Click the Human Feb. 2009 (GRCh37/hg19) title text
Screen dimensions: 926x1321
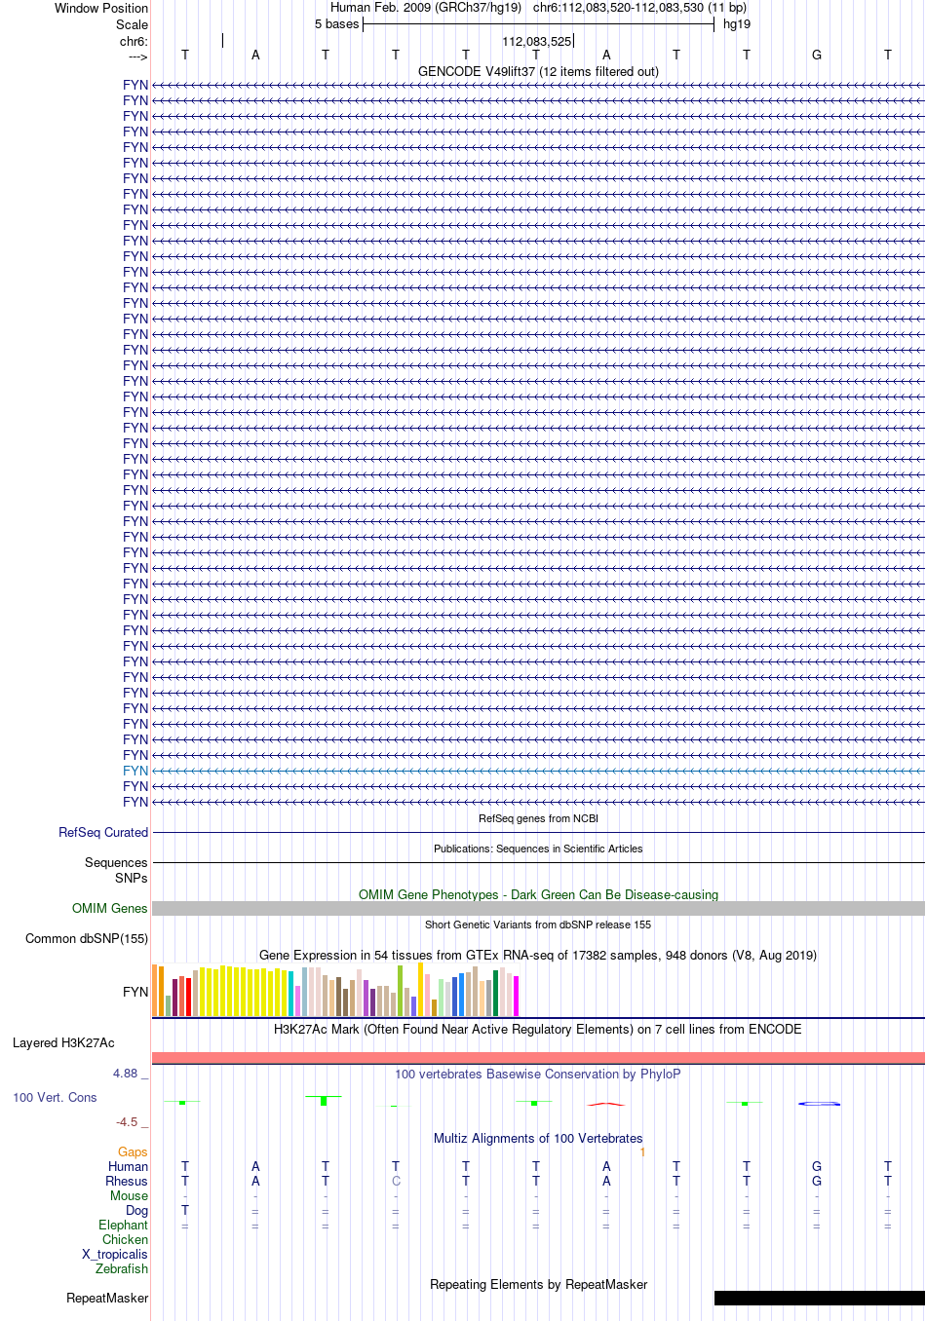tap(426, 8)
